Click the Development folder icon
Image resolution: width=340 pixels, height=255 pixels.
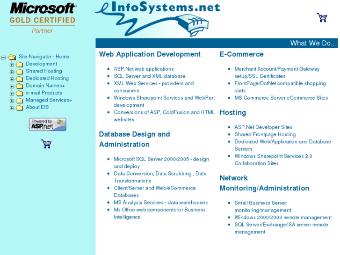(x=20, y=65)
